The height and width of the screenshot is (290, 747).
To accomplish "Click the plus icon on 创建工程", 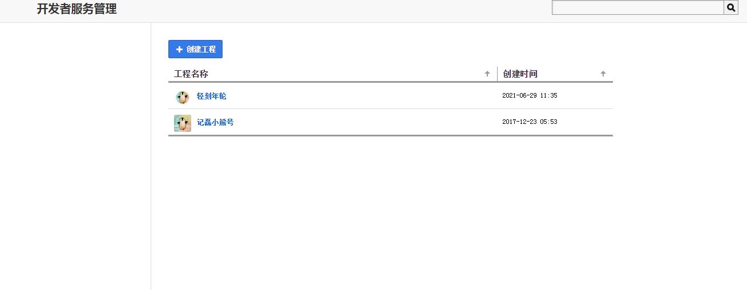I will pos(179,50).
